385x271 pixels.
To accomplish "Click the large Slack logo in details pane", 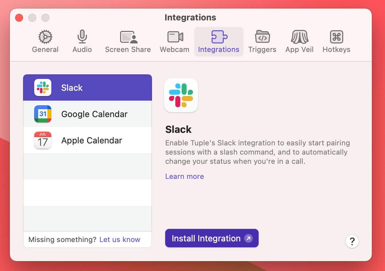I will coord(181,95).
